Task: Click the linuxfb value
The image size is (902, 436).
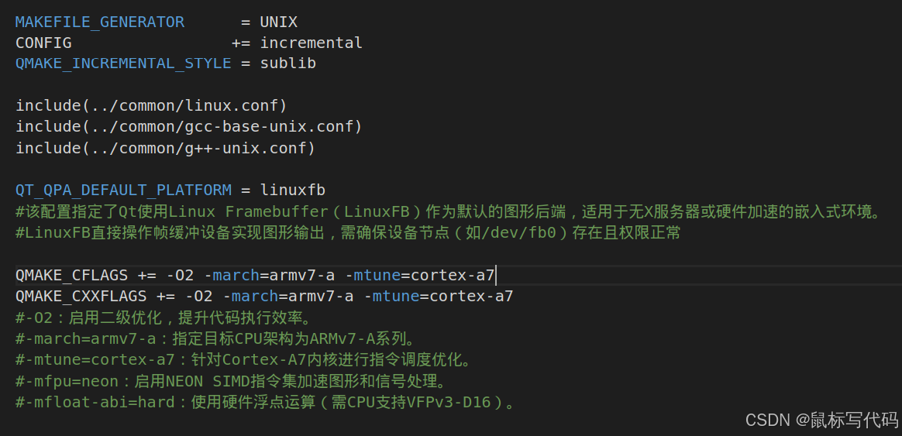Action: [292, 190]
